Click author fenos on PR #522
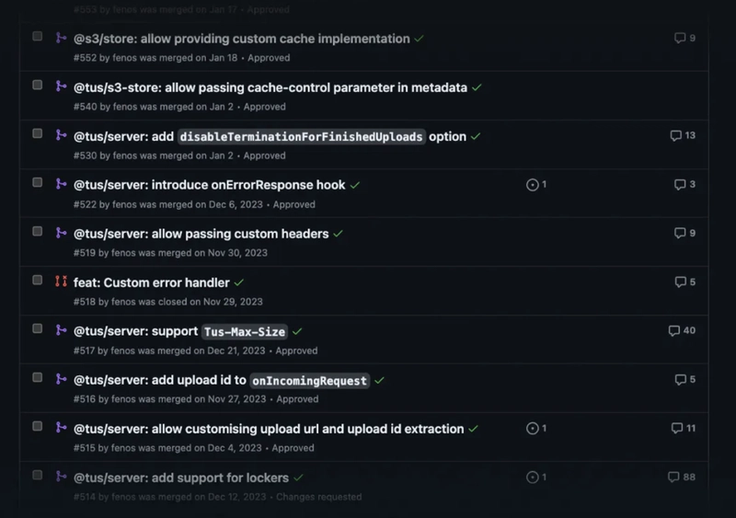Viewport: 736px width, 518px height. pos(124,204)
